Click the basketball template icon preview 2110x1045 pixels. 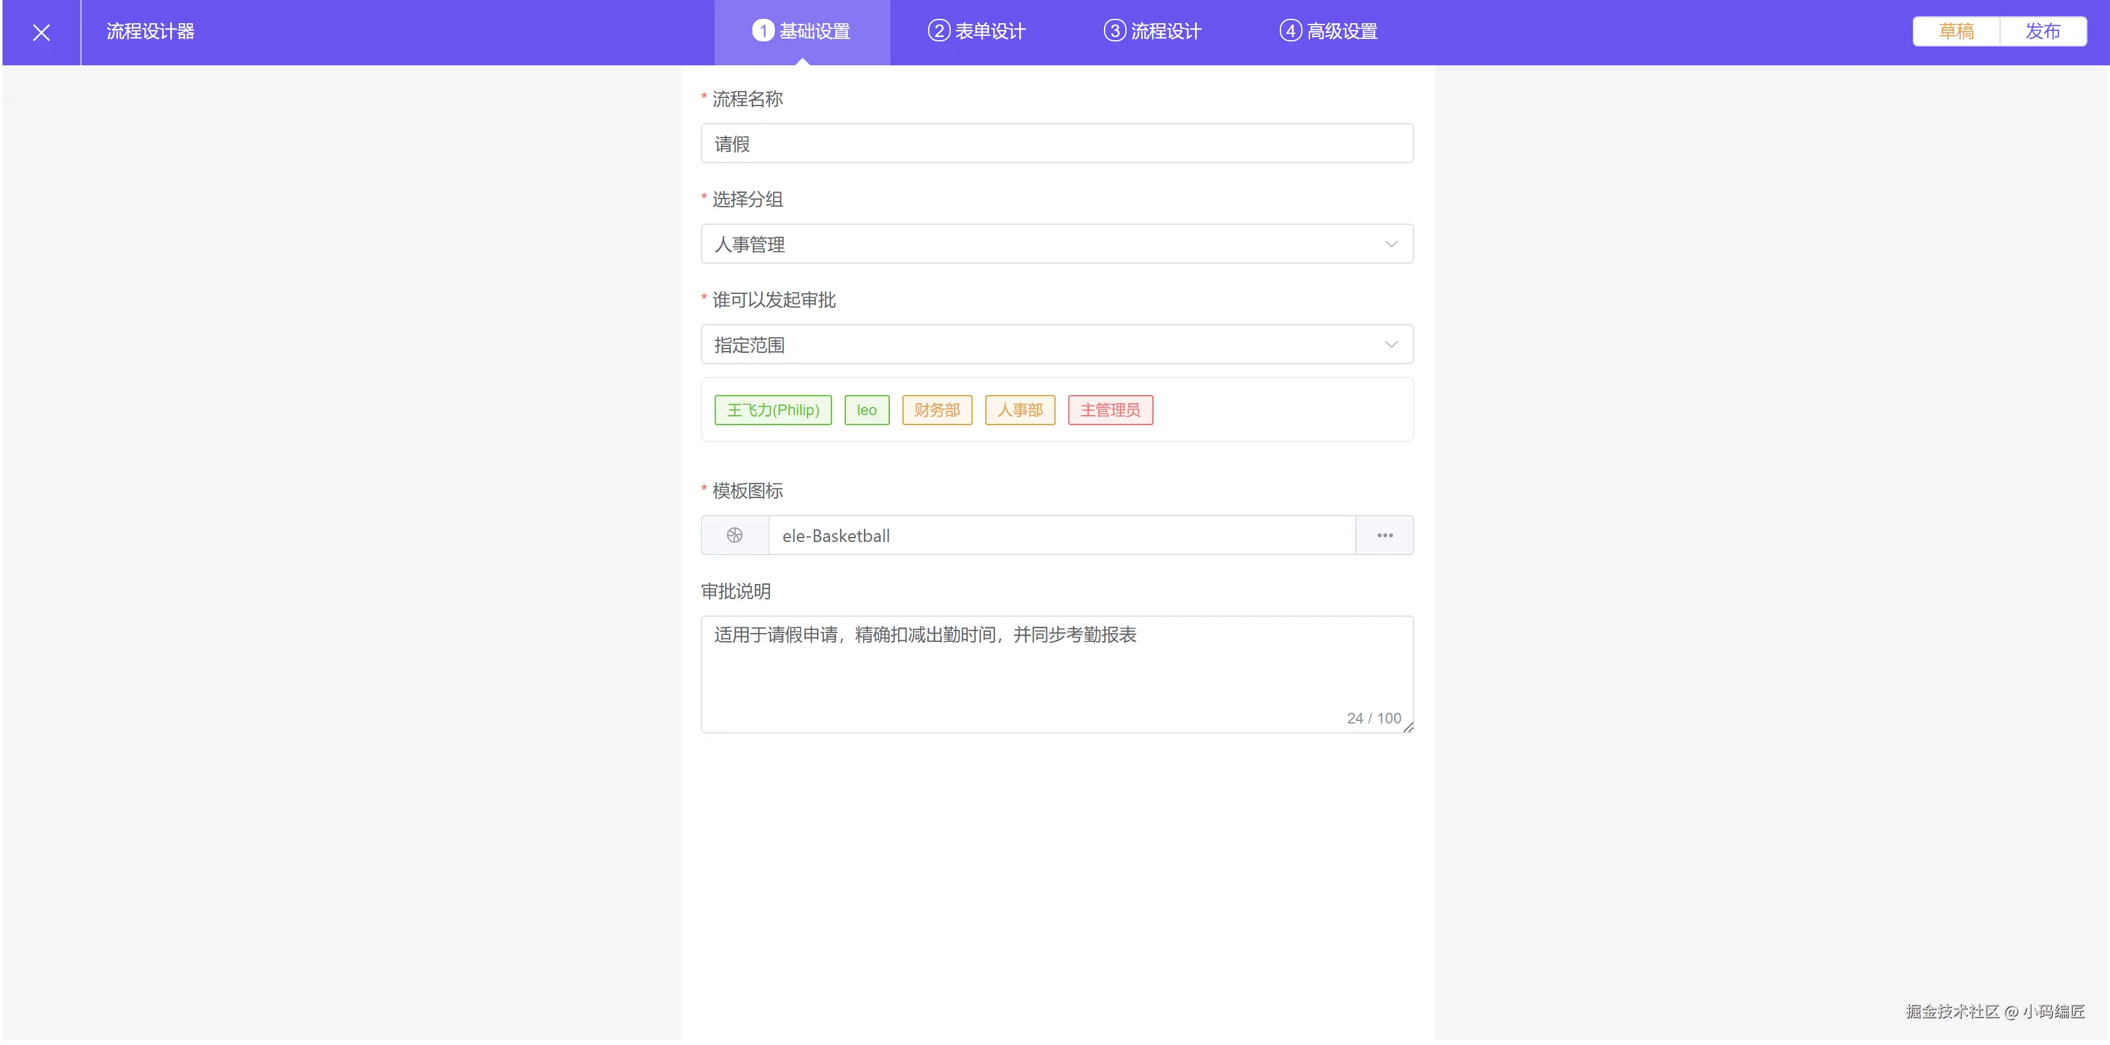click(x=734, y=535)
